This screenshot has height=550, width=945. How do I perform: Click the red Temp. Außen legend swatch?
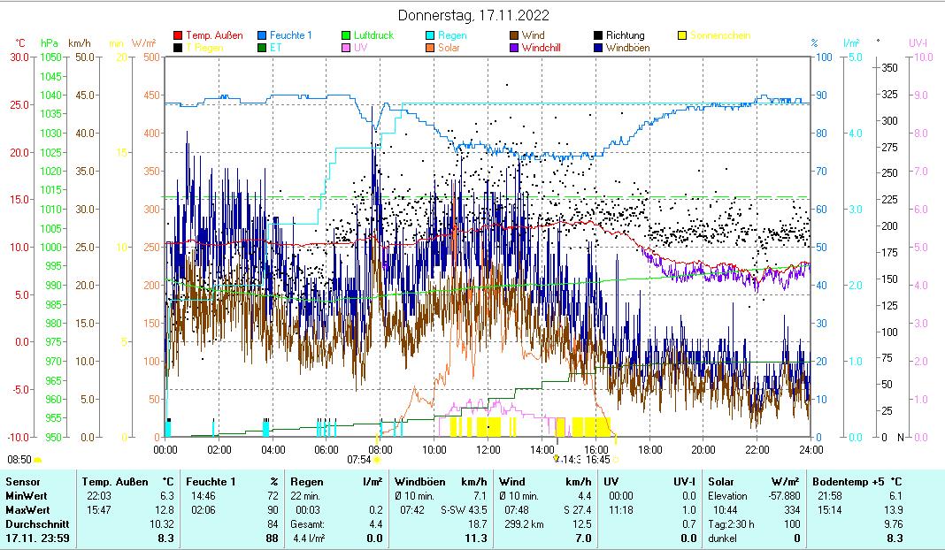[x=179, y=35]
